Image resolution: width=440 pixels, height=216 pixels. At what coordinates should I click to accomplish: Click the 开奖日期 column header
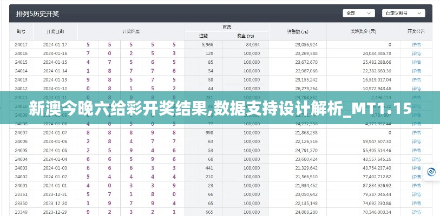click(55, 31)
